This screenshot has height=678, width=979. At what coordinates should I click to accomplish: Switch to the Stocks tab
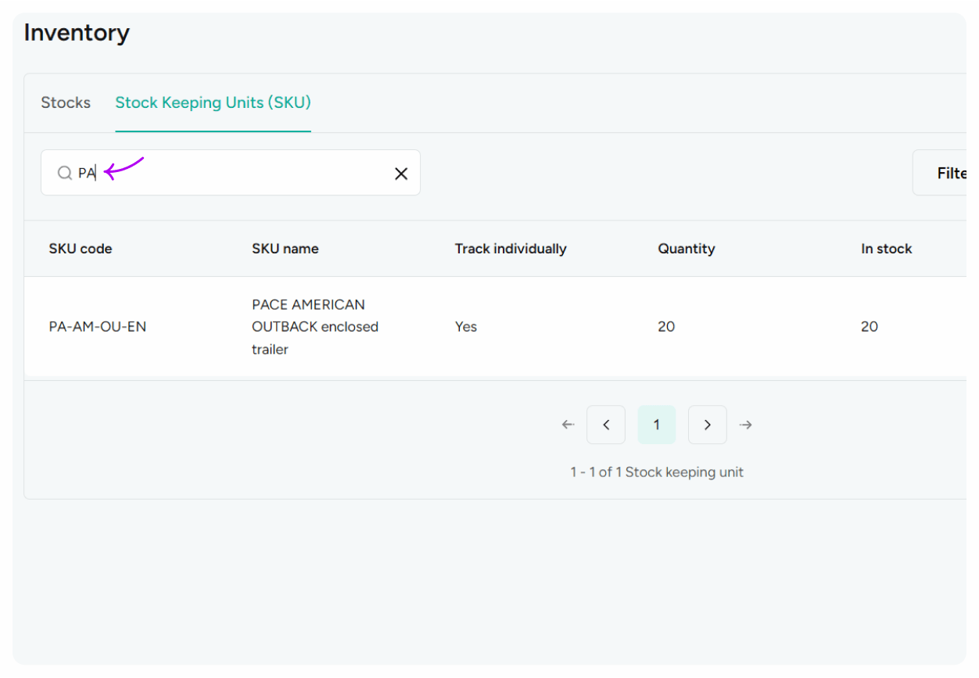pos(66,102)
